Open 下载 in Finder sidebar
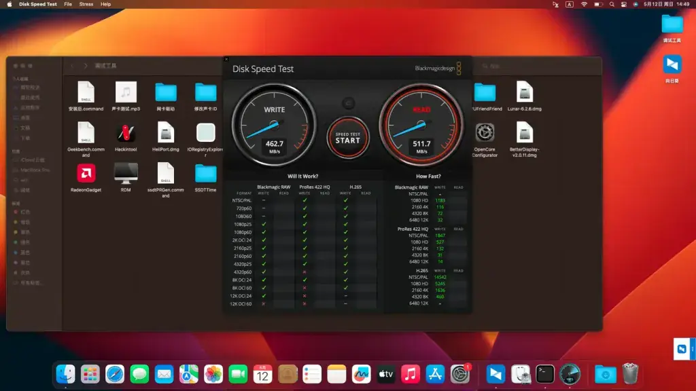This screenshot has width=696, height=391. point(25,138)
